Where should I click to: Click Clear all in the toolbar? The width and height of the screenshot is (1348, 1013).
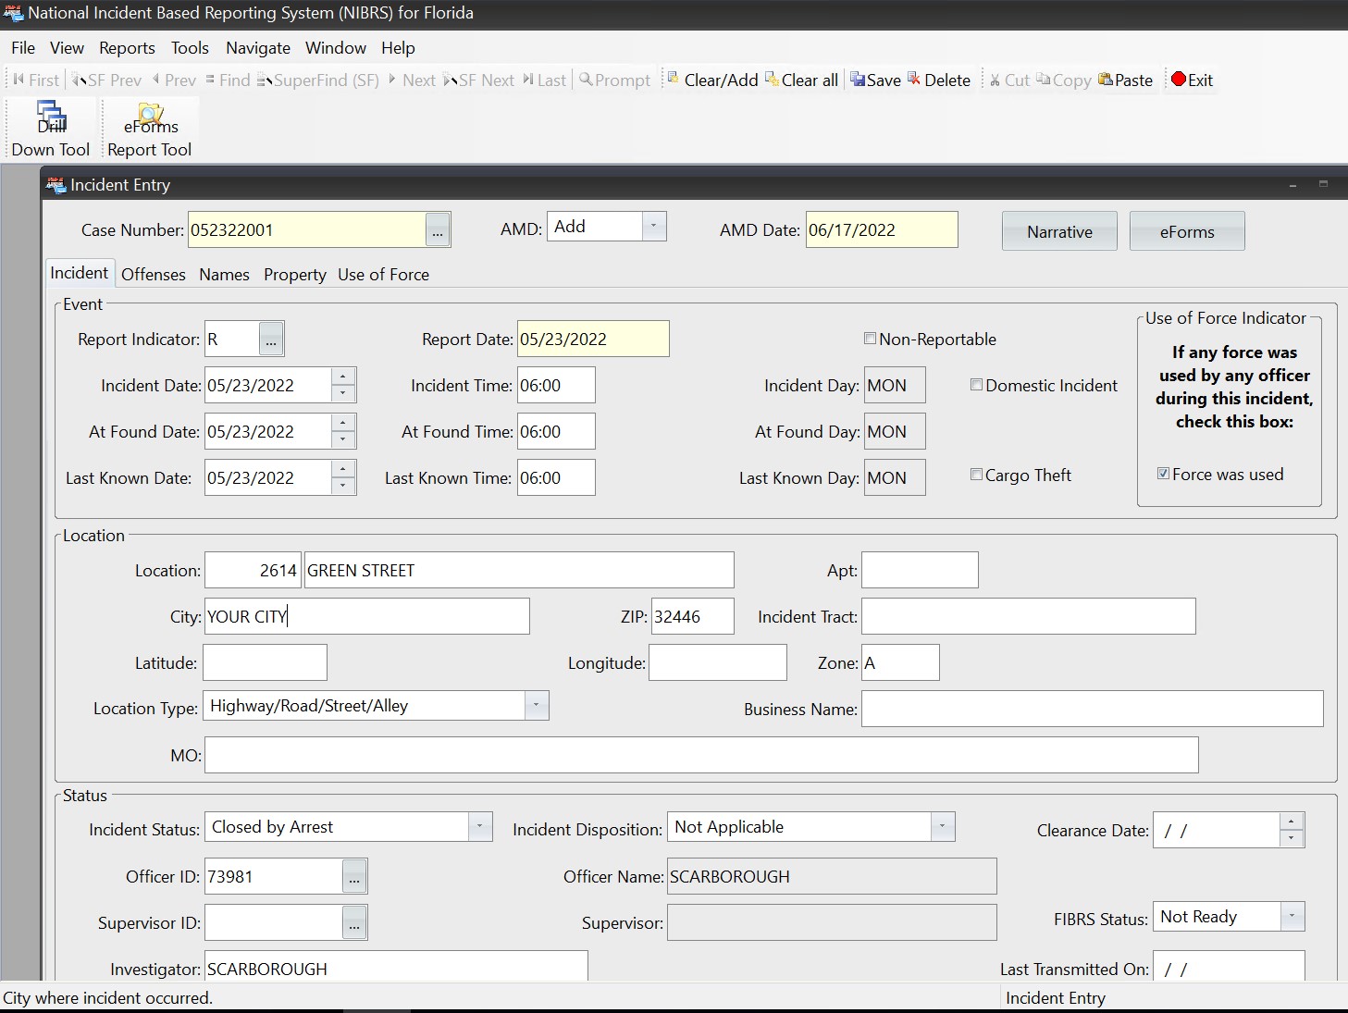(x=801, y=80)
